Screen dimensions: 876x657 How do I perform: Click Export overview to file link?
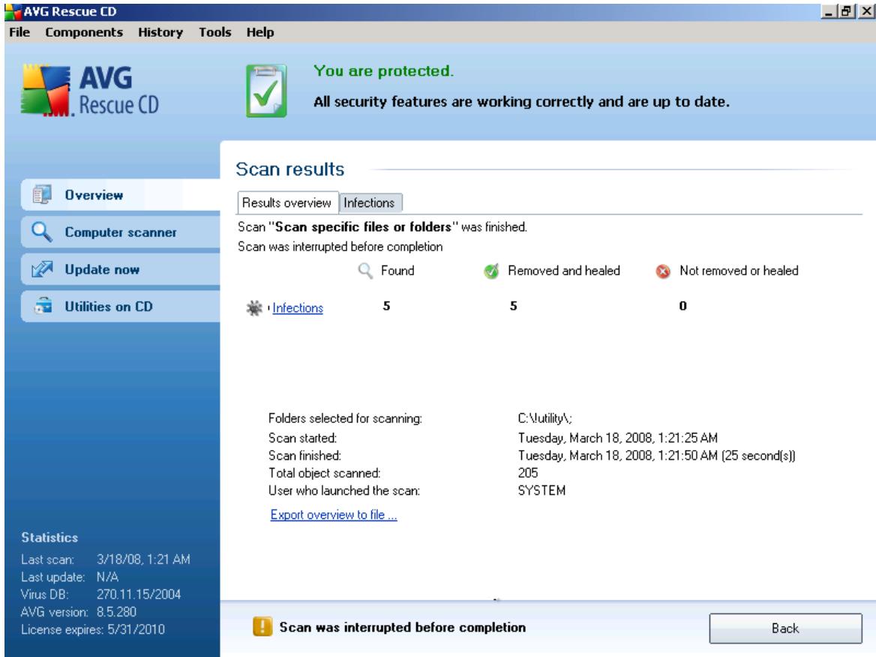pyautogui.click(x=334, y=514)
